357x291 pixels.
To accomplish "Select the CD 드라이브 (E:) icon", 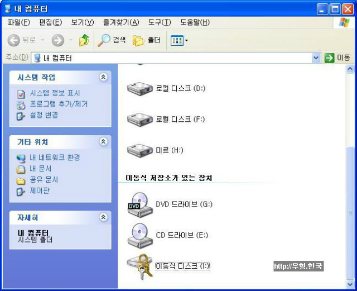I will click(x=140, y=235).
